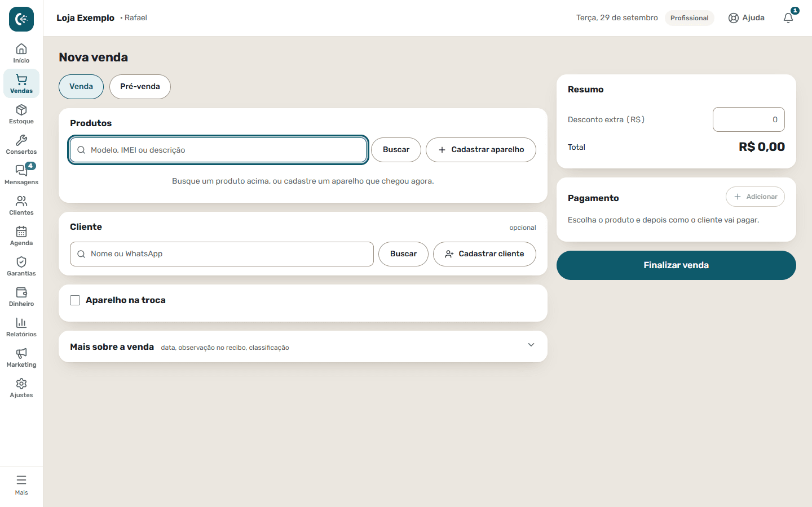This screenshot has height=507, width=812.
Task: Click the notifications bell icon
Action: [788, 18]
